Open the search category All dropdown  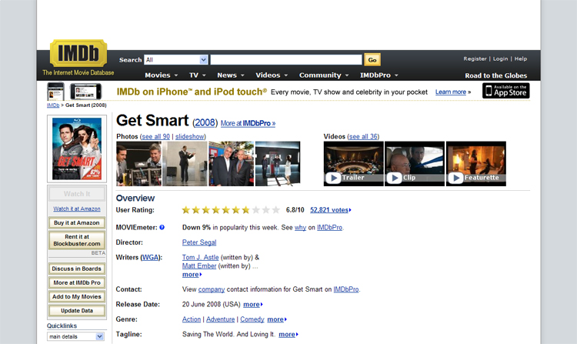[176, 60]
